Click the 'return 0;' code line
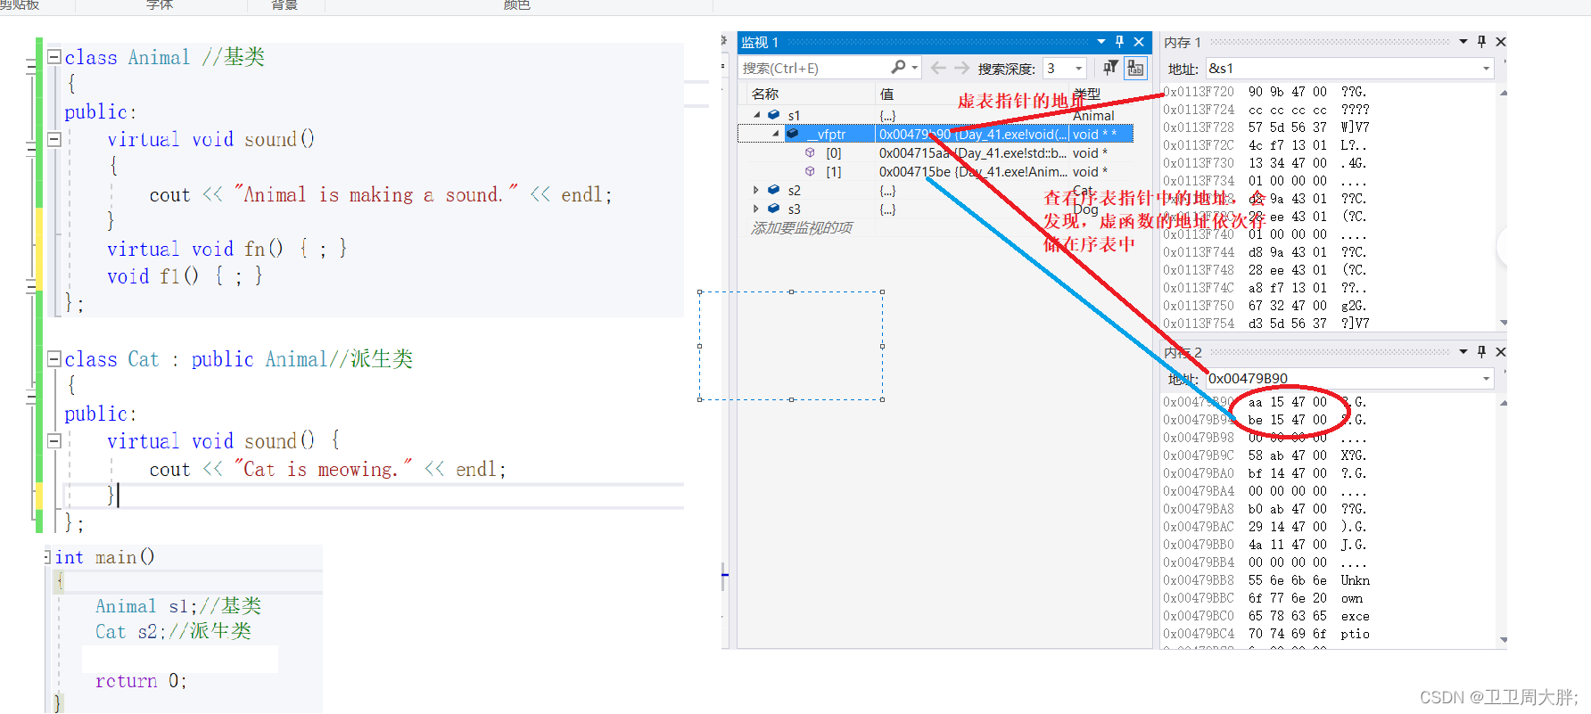Viewport: 1591px width, 714px height. point(141,681)
